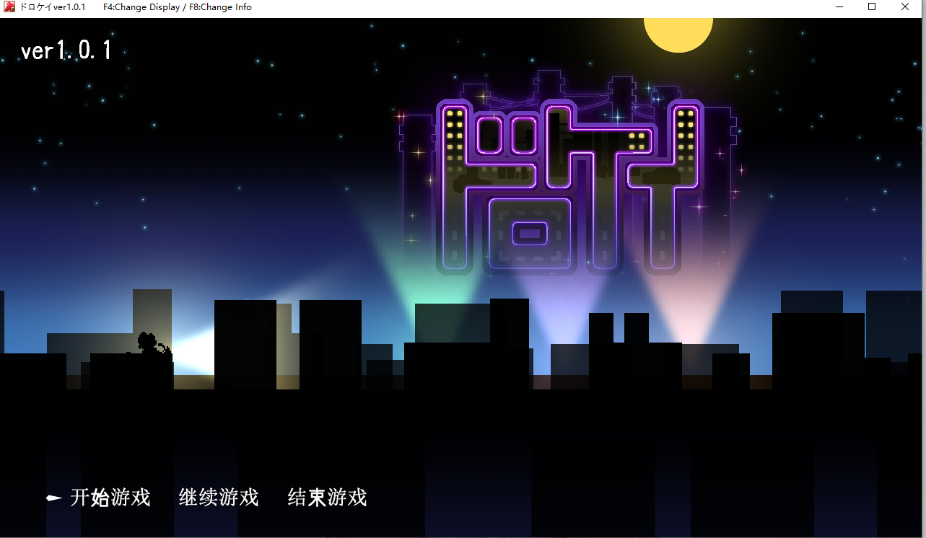Screen dimensions: 926x538
Task: Select 开始游戏 to start a new game
Action: [x=110, y=498]
